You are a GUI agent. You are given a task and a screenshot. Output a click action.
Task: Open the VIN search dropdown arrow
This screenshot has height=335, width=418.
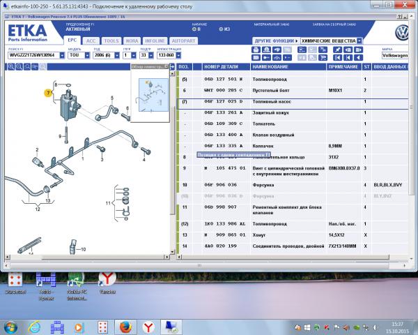click(x=62, y=55)
